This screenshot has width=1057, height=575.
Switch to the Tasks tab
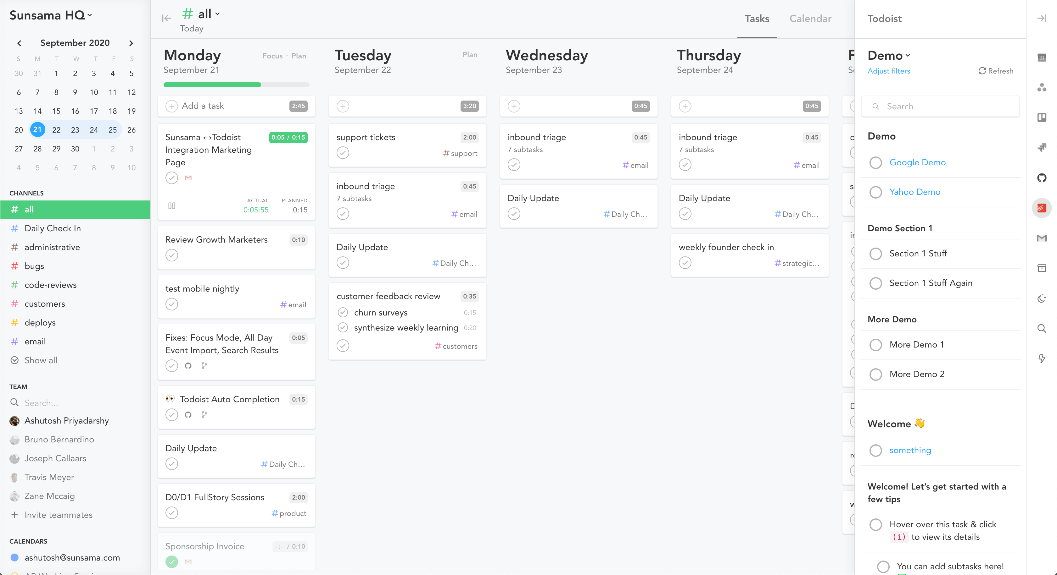[x=757, y=19]
